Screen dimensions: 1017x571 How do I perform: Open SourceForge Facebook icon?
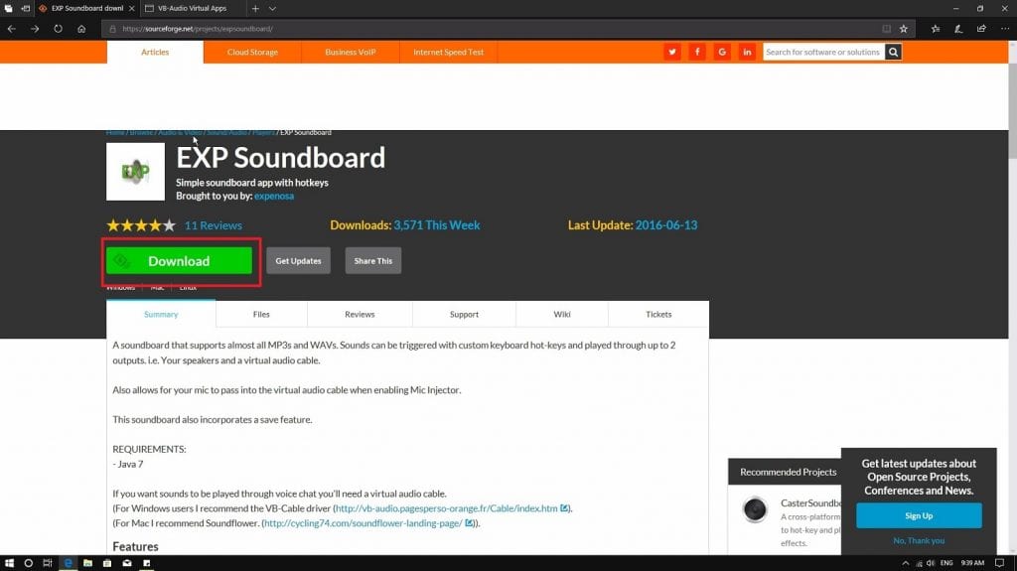pyautogui.click(x=697, y=52)
